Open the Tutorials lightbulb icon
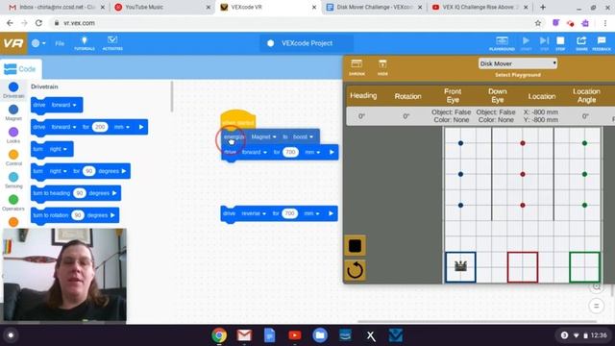 (x=85, y=43)
